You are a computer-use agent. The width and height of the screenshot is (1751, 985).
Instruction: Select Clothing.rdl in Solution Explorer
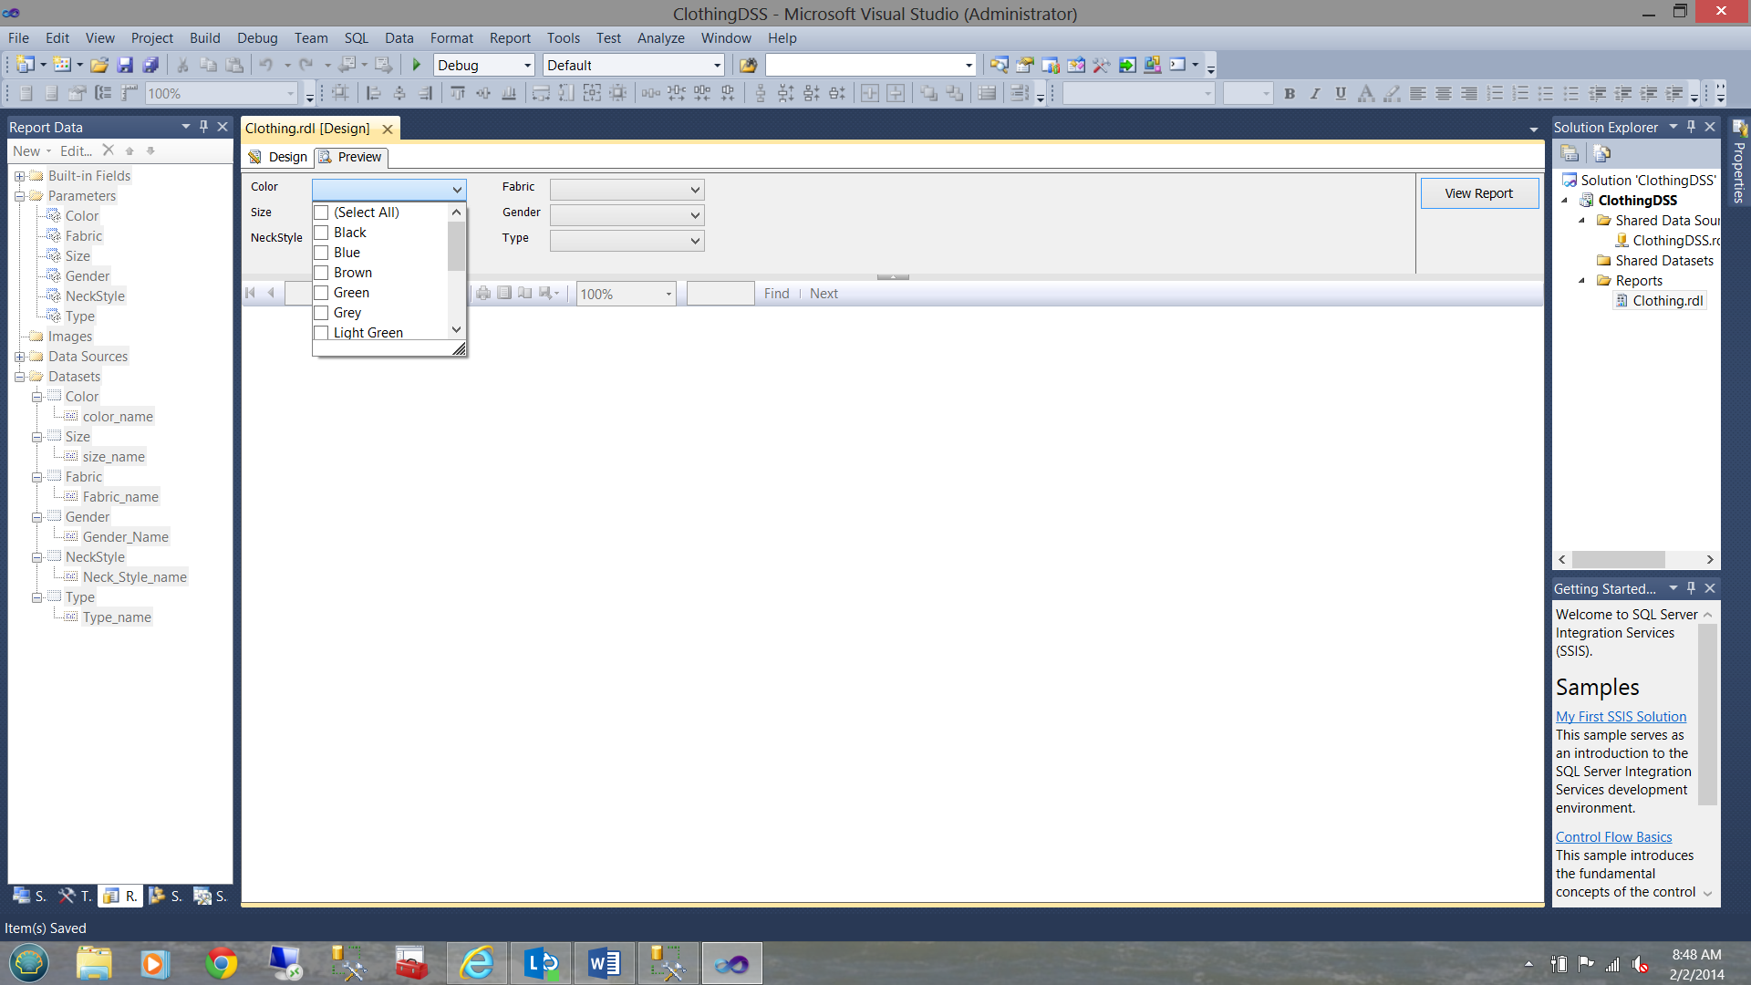pos(1667,301)
